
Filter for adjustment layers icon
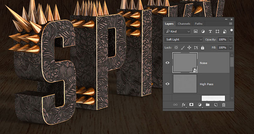coord(203,31)
